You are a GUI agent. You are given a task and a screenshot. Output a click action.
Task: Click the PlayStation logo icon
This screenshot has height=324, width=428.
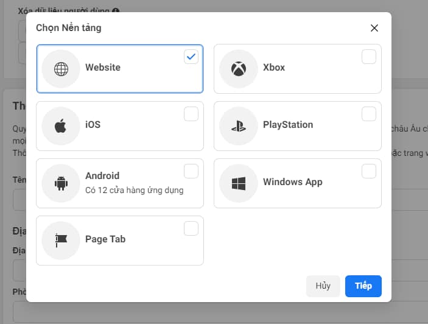[x=239, y=126]
